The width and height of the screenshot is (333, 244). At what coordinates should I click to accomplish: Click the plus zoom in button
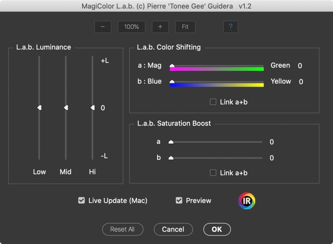click(x=160, y=27)
